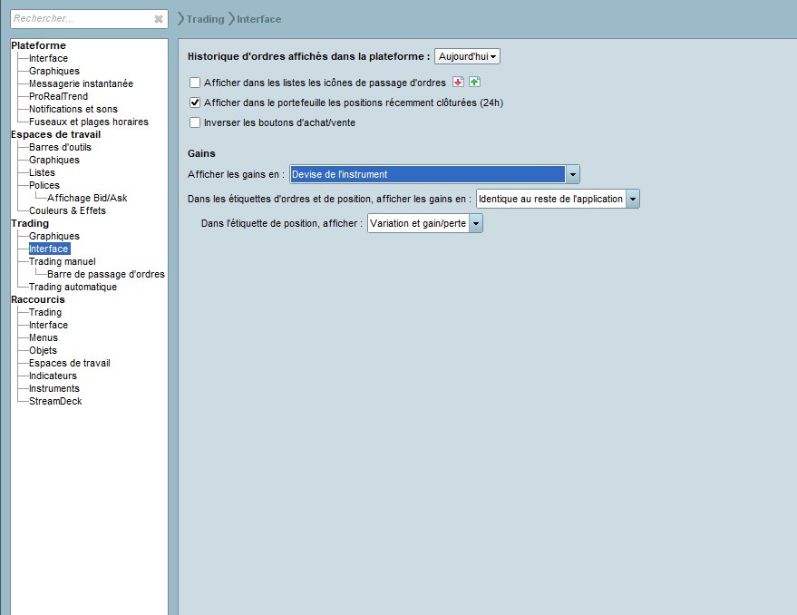Open Graphiques under Plateforme
Viewport: 797px width, 615px height.
pyautogui.click(x=54, y=71)
